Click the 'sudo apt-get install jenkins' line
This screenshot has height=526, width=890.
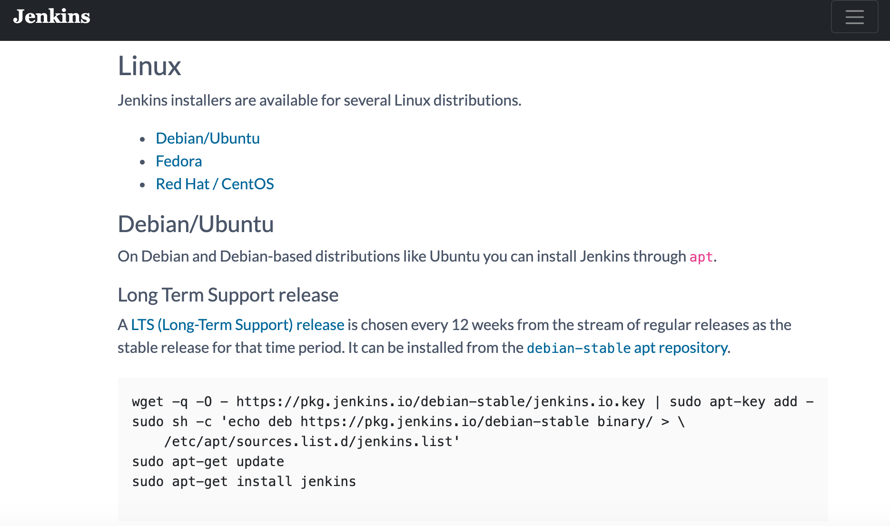244,482
